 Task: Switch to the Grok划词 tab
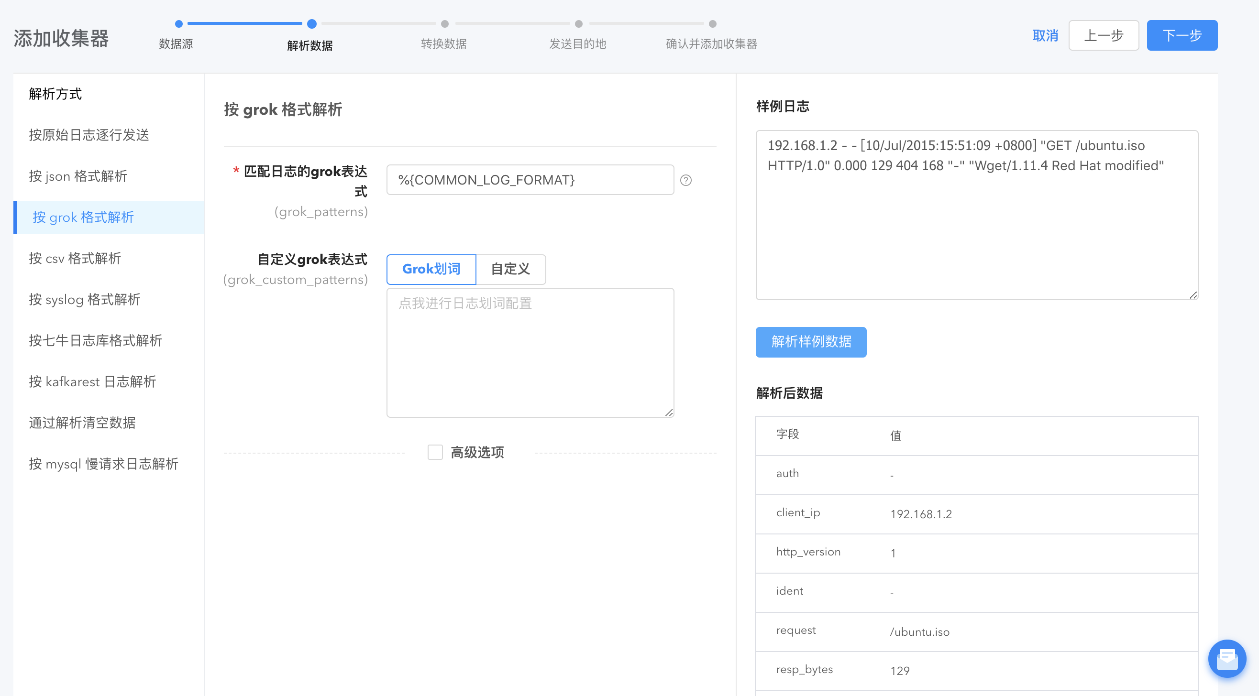(431, 269)
